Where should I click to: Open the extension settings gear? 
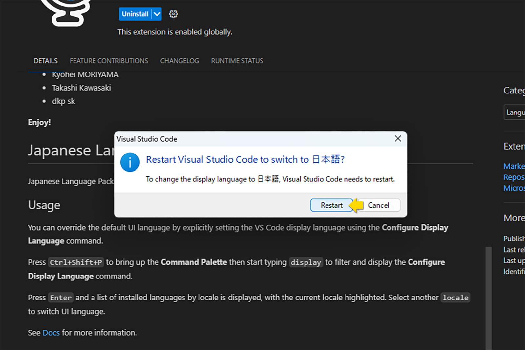pyautogui.click(x=173, y=14)
